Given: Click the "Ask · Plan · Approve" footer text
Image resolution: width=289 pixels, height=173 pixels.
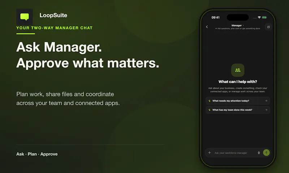Looking at the screenshot, I should (37, 154).
